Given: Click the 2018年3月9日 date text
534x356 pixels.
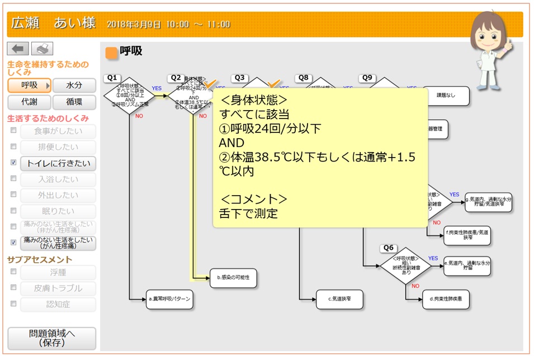Looking at the screenshot, I should pyautogui.click(x=134, y=25).
